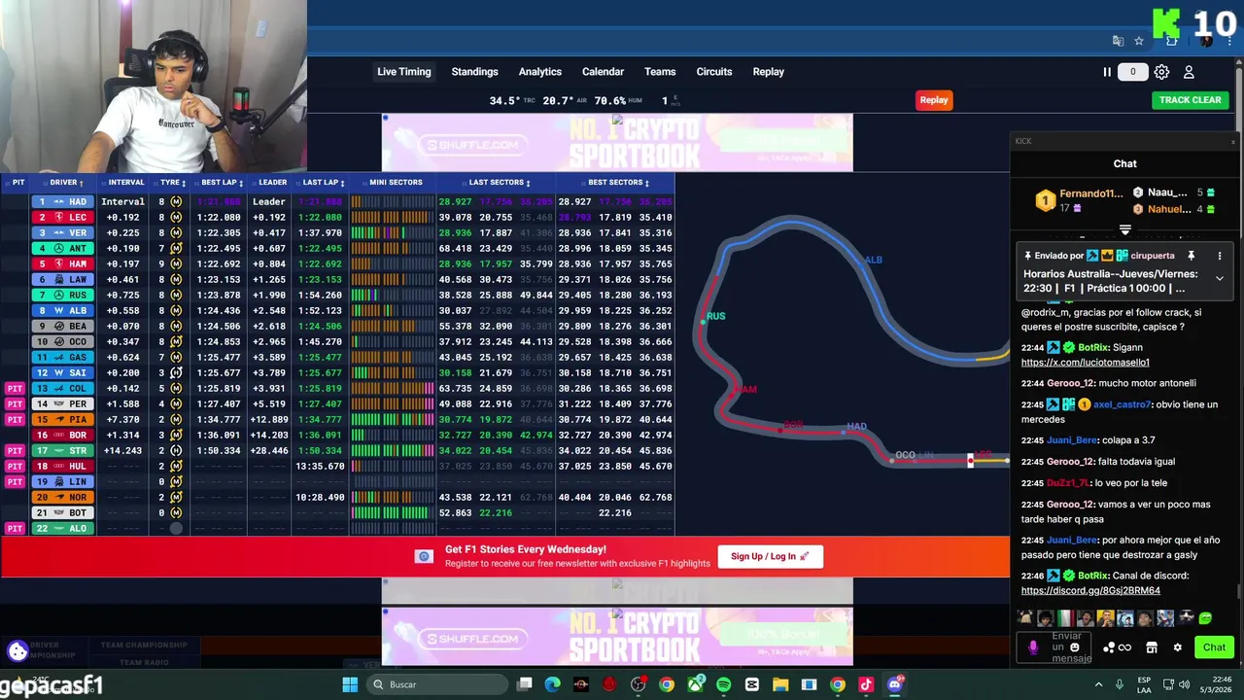Open the discord.gg invite link in chat
The width and height of the screenshot is (1244, 700).
coord(1090,590)
